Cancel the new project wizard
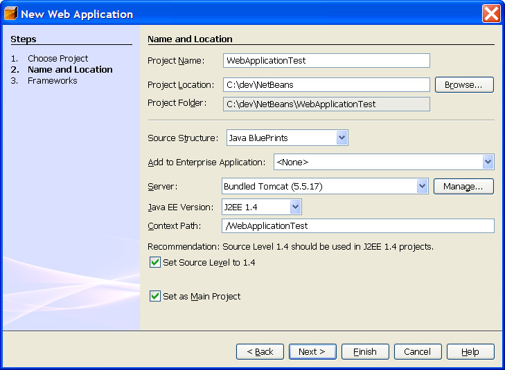This screenshot has height=370, width=505. pos(418,351)
